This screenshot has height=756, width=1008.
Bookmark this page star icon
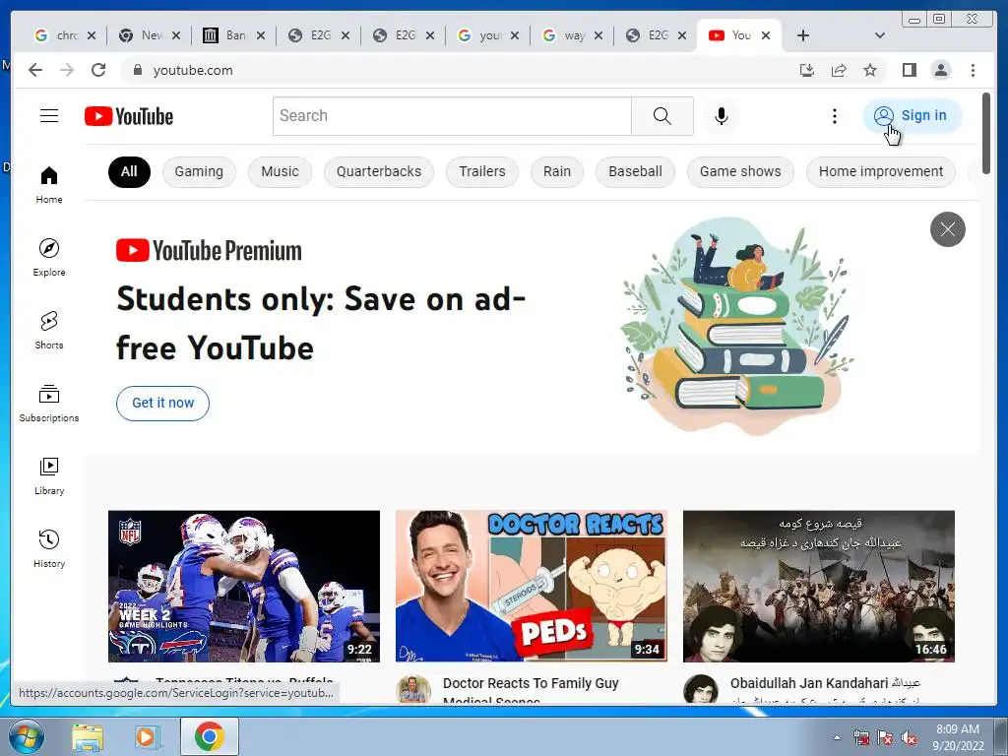click(870, 70)
